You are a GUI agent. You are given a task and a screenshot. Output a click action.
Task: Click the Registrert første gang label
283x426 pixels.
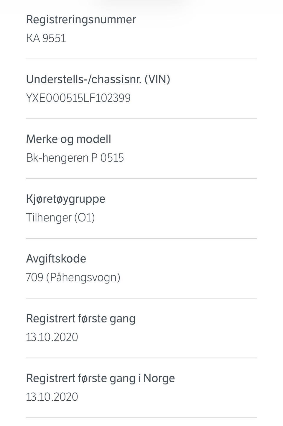pyautogui.click(x=80, y=319)
